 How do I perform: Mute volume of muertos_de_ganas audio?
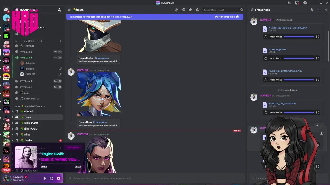pyautogui.click(x=317, y=112)
